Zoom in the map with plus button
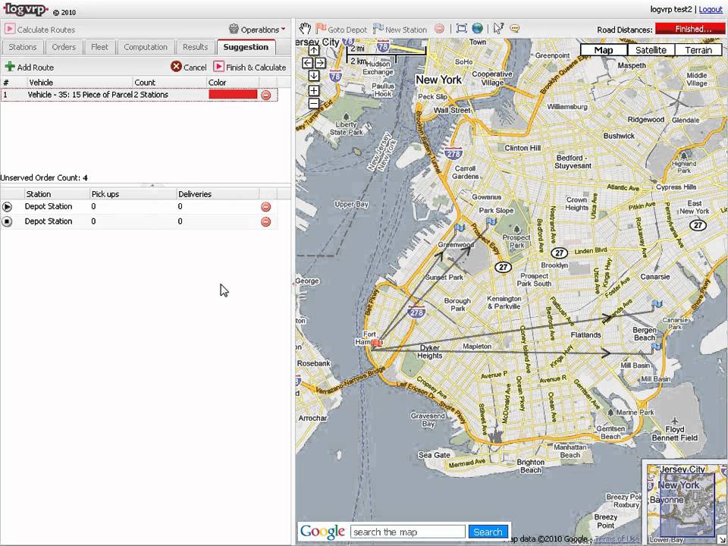Screen dimensions: 728x546 (314, 90)
